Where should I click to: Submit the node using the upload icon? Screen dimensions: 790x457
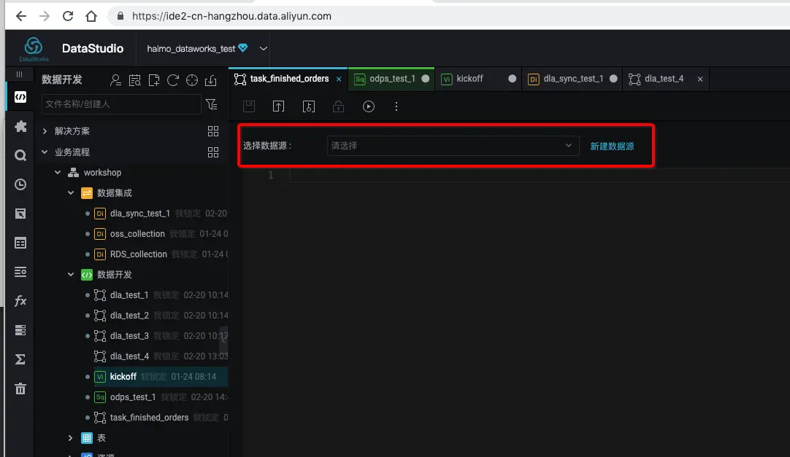click(278, 106)
